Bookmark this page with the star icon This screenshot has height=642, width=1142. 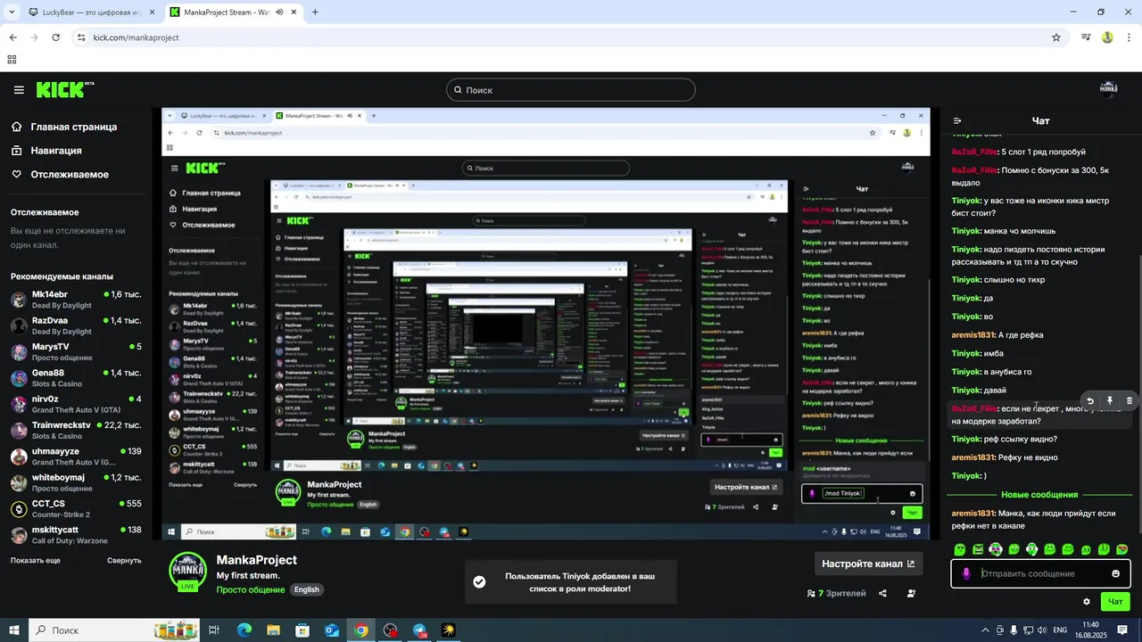[1056, 37]
